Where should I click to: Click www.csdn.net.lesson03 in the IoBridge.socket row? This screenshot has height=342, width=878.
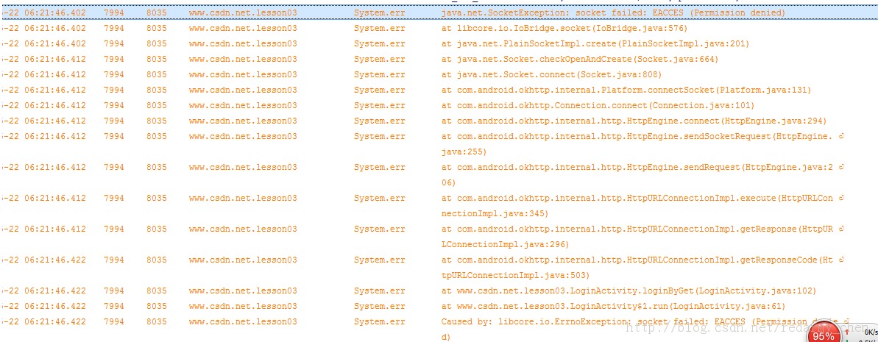[x=243, y=28]
